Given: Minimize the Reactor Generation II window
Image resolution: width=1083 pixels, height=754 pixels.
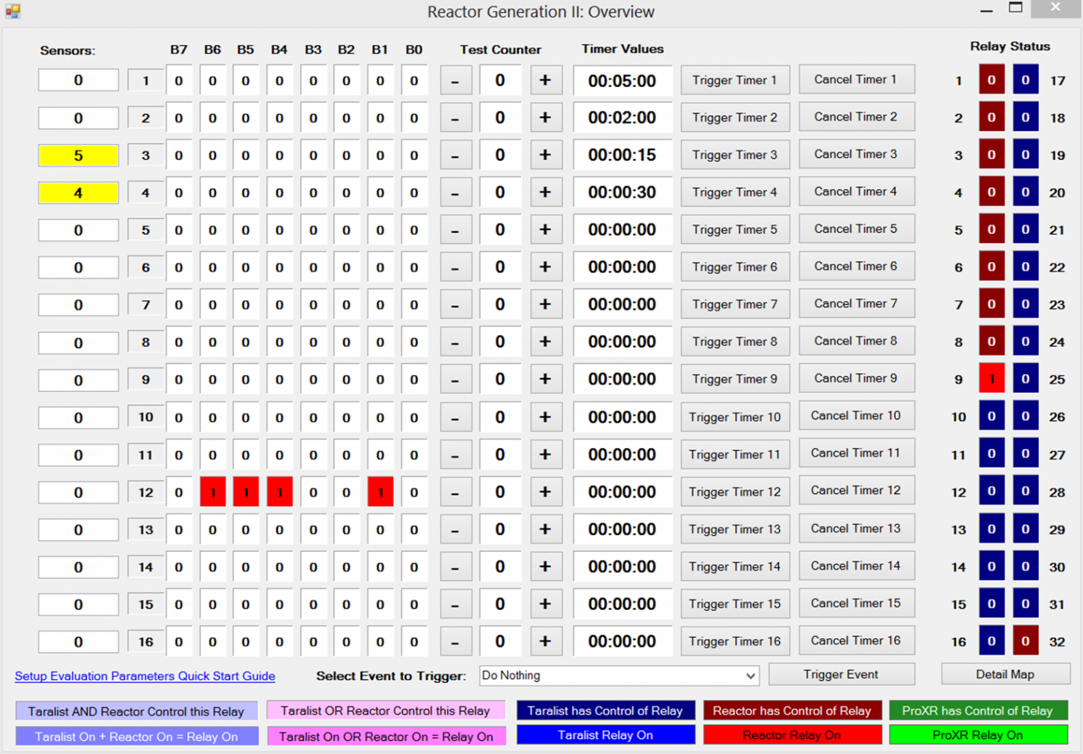Looking at the screenshot, I should pos(986,9).
